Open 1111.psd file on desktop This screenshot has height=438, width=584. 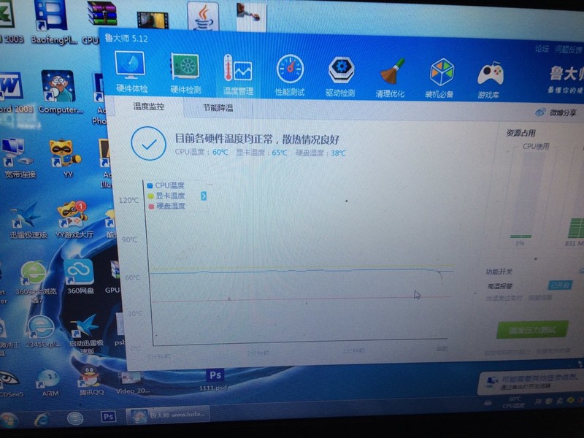215,380
